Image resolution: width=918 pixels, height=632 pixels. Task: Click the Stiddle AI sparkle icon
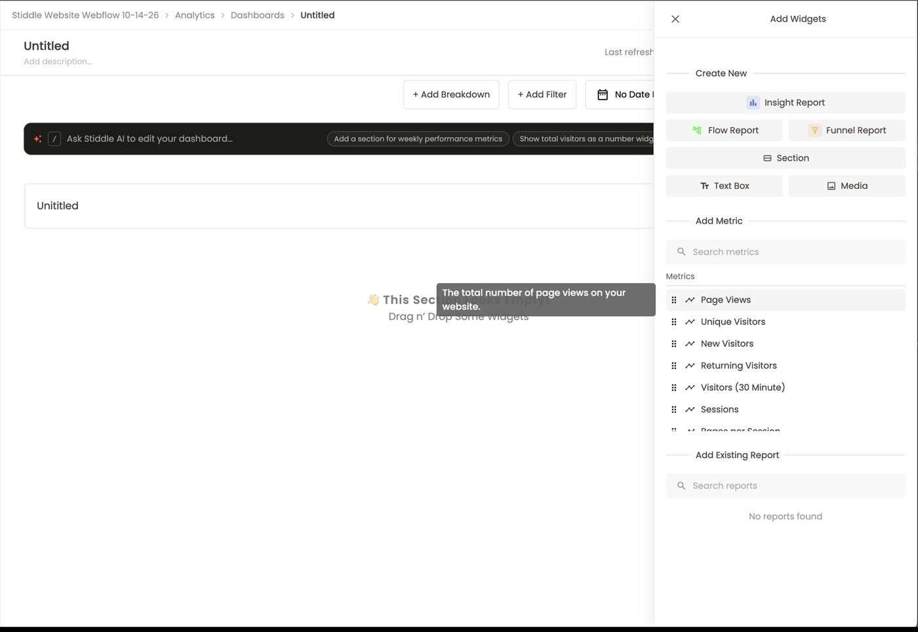(37, 139)
